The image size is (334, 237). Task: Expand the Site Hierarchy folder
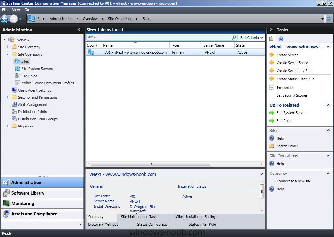(x=8, y=47)
